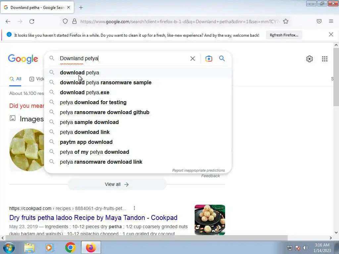Click the URL address bar

pyautogui.click(x=179, y=21)
